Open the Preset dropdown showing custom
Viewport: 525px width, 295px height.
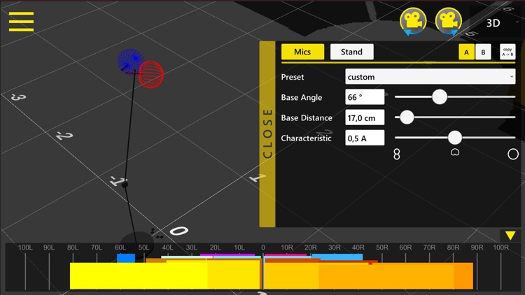coord(430,77)
